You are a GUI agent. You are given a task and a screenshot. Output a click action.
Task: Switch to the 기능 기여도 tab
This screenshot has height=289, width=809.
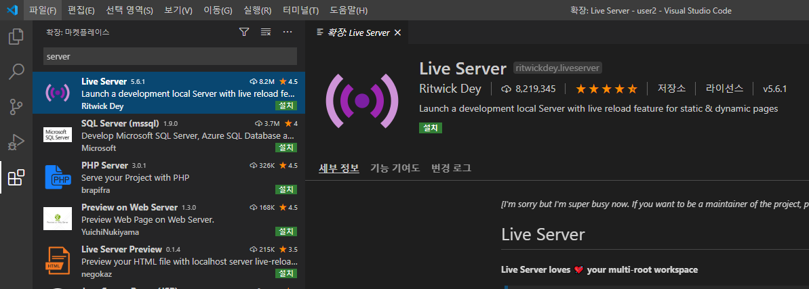pos(395,168)
